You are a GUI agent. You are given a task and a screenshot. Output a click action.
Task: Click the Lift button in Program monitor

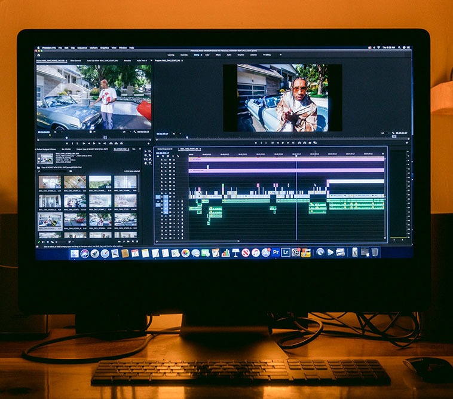click(x=299, y=143)
